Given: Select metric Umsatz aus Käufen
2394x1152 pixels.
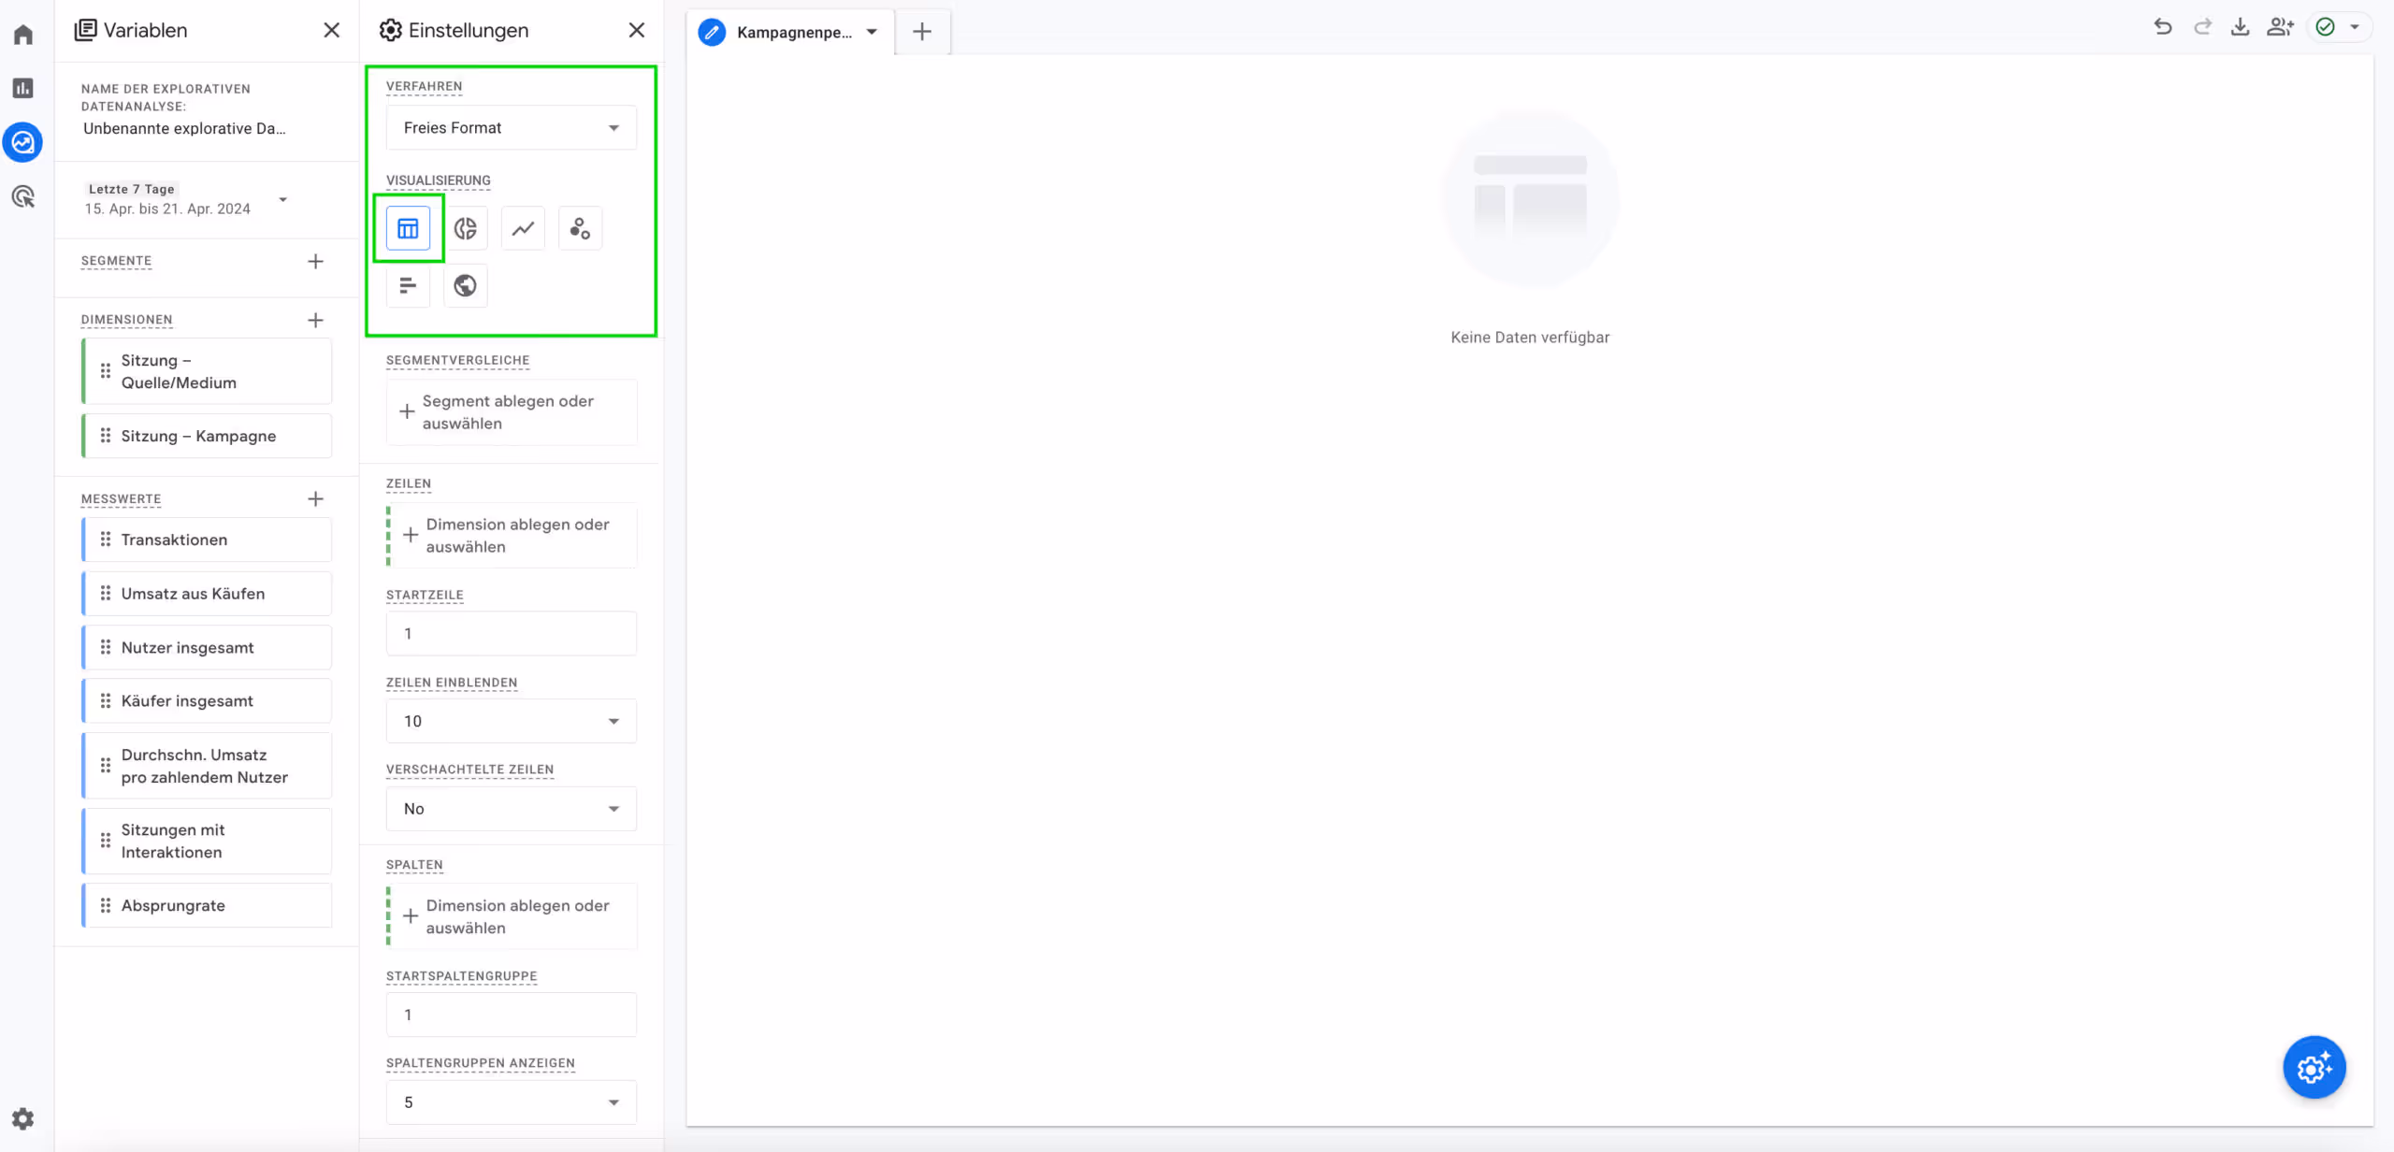Looking at the screenshot, I should [207, 594].
